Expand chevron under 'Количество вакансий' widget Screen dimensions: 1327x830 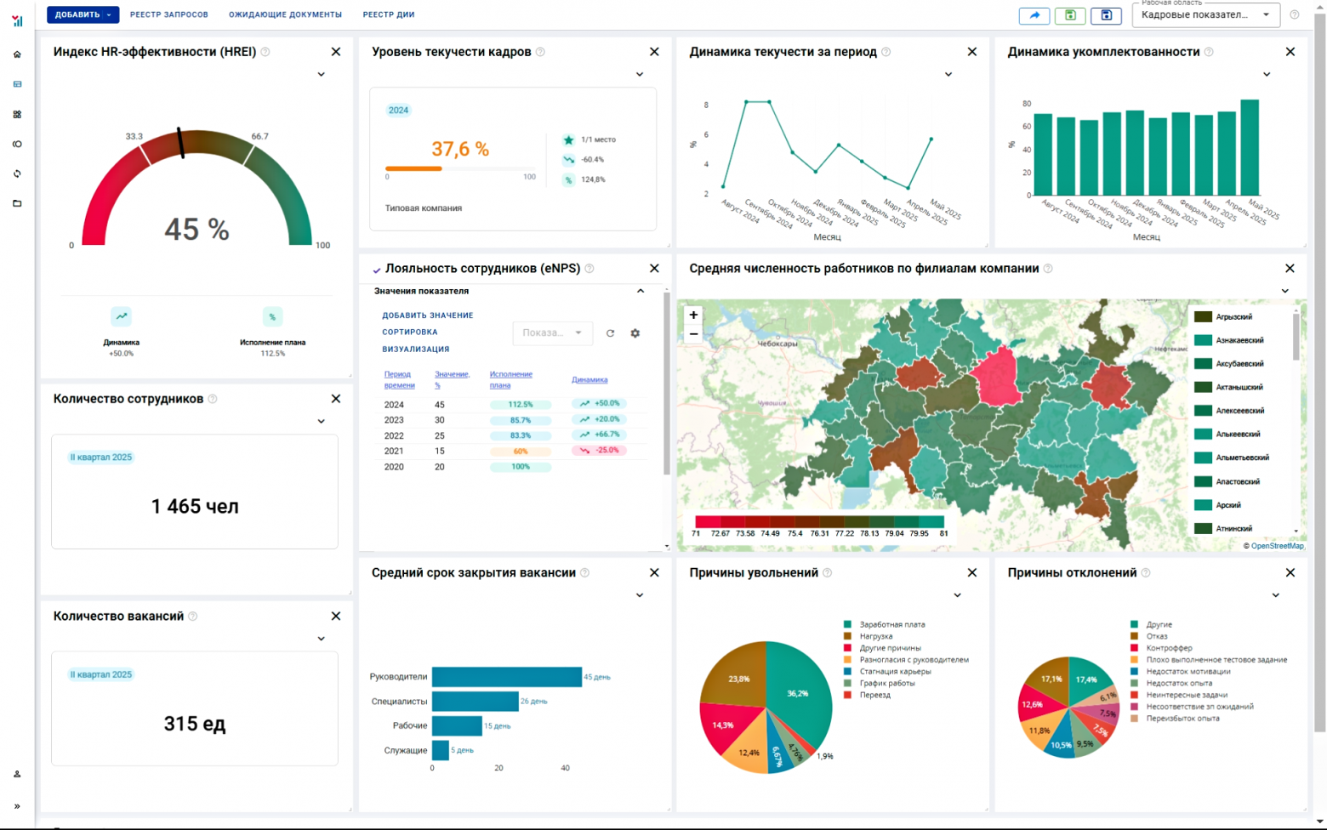pos(321,639)
